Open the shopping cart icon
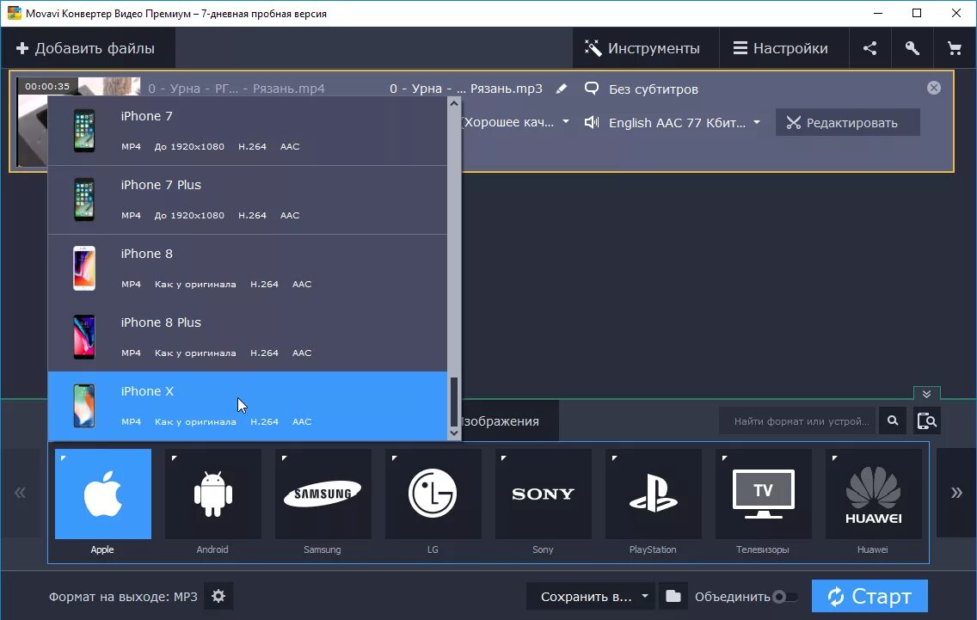Image resolution: width=977 pixels, height=620 pixels. click(954, 48)
